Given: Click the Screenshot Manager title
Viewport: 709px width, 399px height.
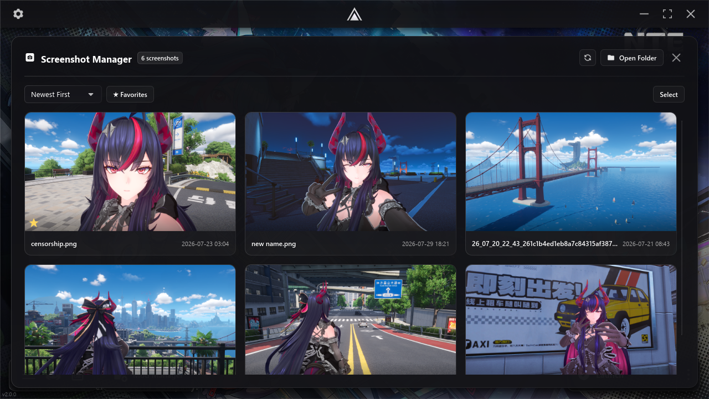Looking at the screenshot, I should click(x=86, y=59).
